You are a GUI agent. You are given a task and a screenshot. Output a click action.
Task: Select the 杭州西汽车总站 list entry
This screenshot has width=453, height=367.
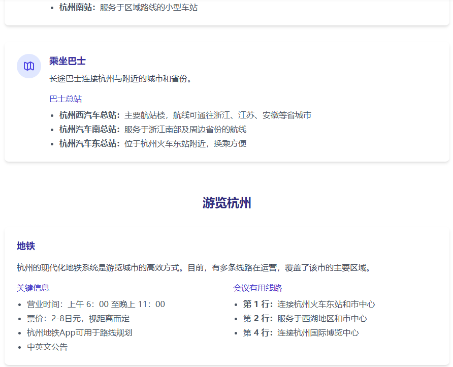[185, 115]
